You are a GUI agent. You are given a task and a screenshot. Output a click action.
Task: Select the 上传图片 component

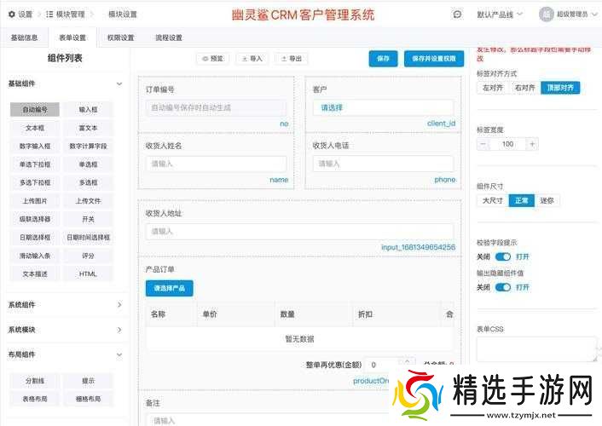tap(35, 201)
